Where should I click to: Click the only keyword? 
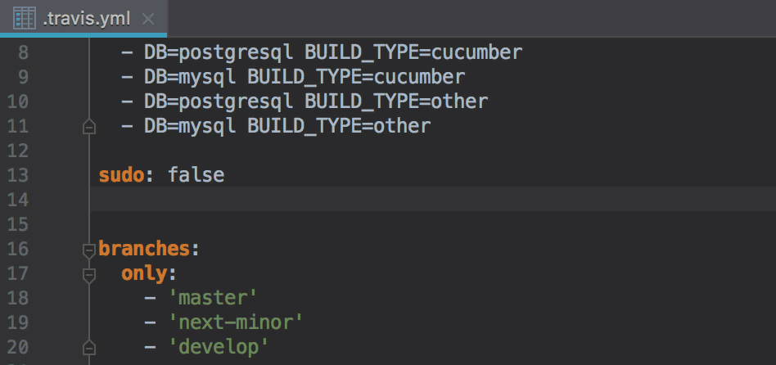click(145, 273)
